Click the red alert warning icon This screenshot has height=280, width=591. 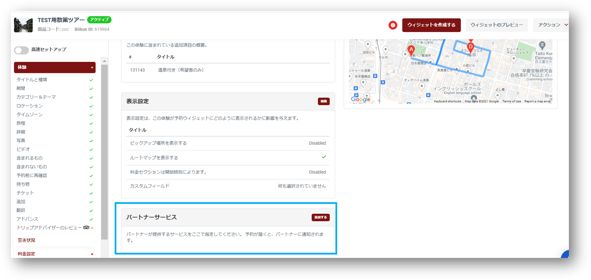point(393,25)
